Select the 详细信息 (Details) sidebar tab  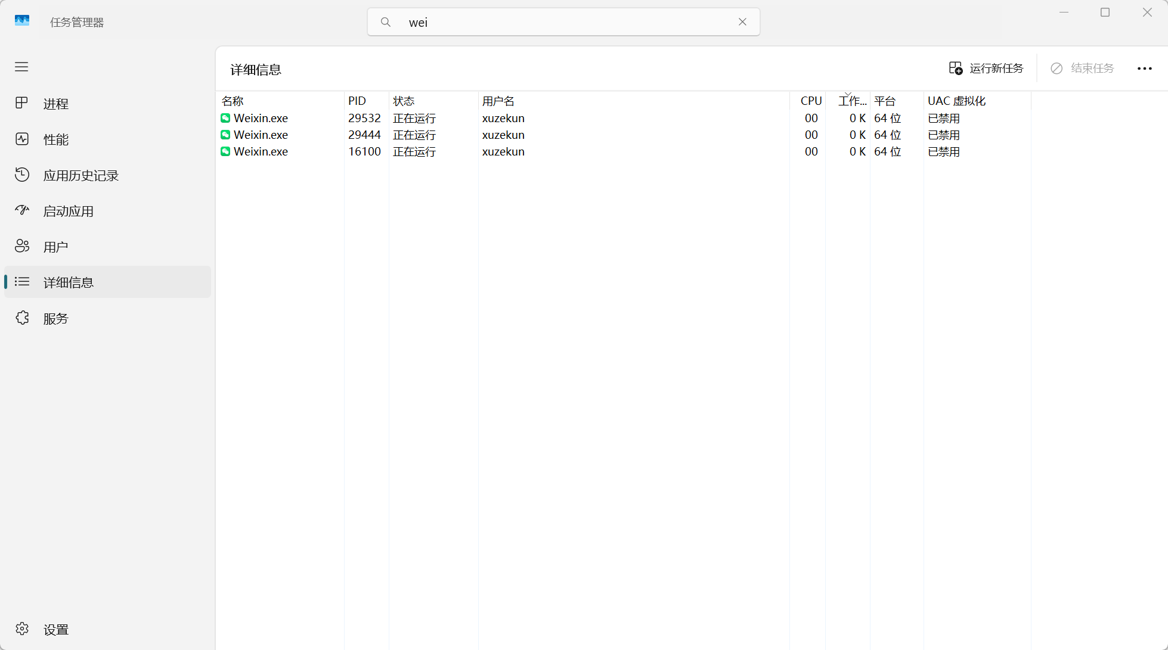(x=68, y=282)
